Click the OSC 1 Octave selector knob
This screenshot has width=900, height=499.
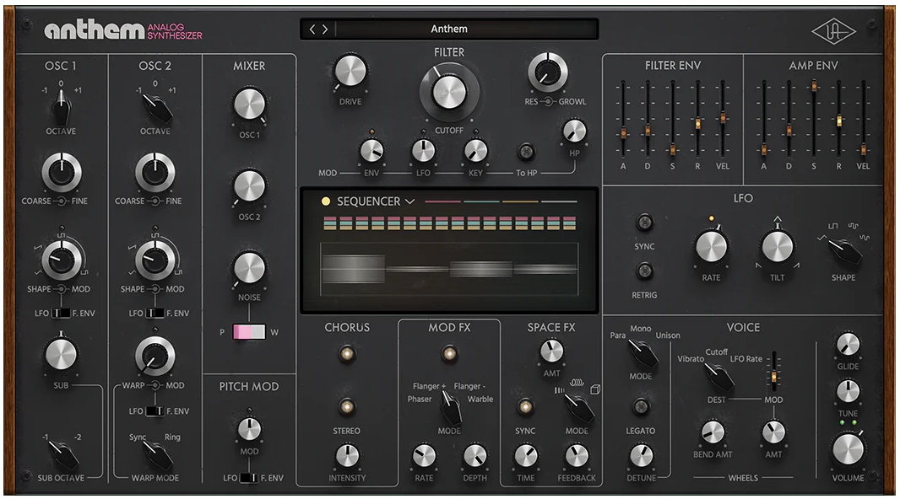coord(61,106)
